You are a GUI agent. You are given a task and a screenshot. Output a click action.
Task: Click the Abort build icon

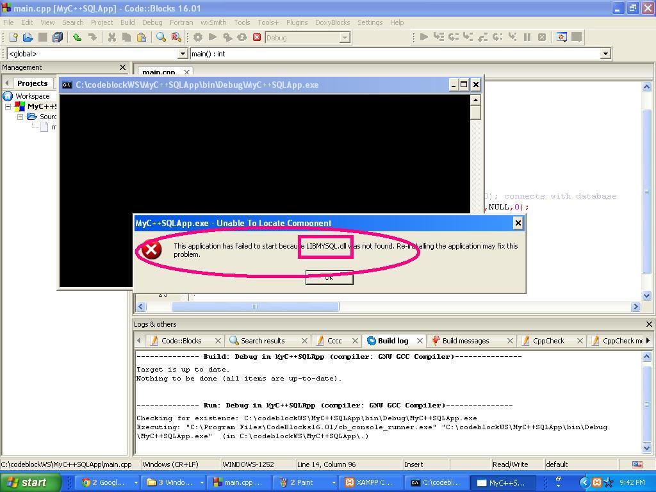(x=255, y=37)
